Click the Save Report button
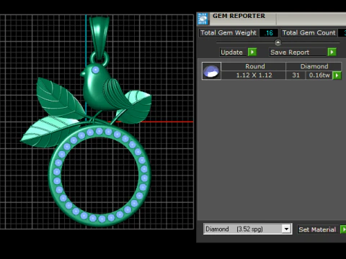 click(298, 53)
